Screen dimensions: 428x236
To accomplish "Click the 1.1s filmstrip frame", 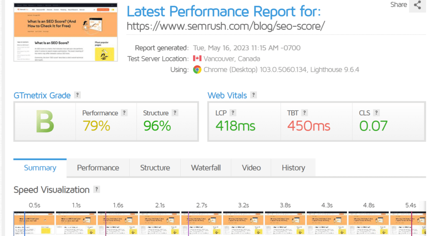I will point(76,224).
